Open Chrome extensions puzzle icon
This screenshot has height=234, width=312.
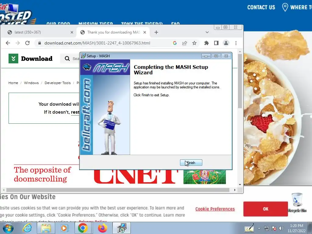click(x=207, y=43)
